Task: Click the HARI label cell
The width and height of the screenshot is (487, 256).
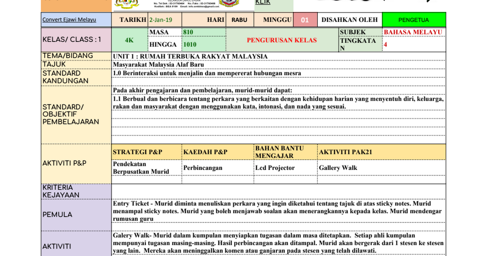Action: (x=204, y=20)
